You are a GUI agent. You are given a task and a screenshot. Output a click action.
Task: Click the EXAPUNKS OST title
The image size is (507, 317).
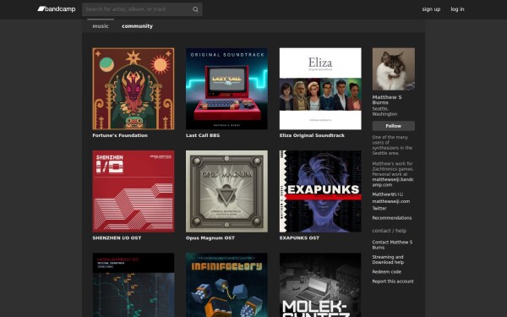point(299,238)
